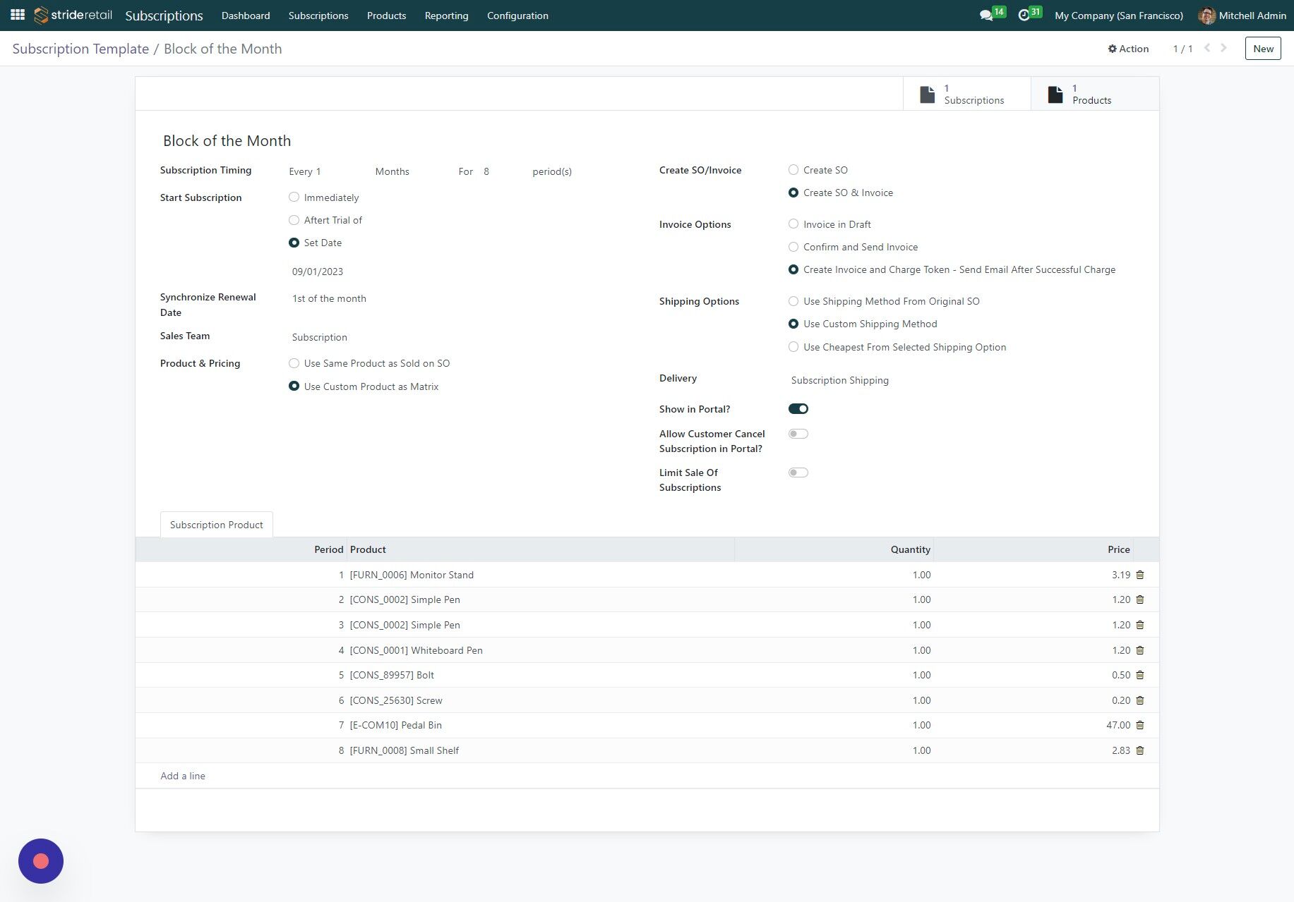Open the My Company (San Francisco) switcher

[x=1119, y=16]
